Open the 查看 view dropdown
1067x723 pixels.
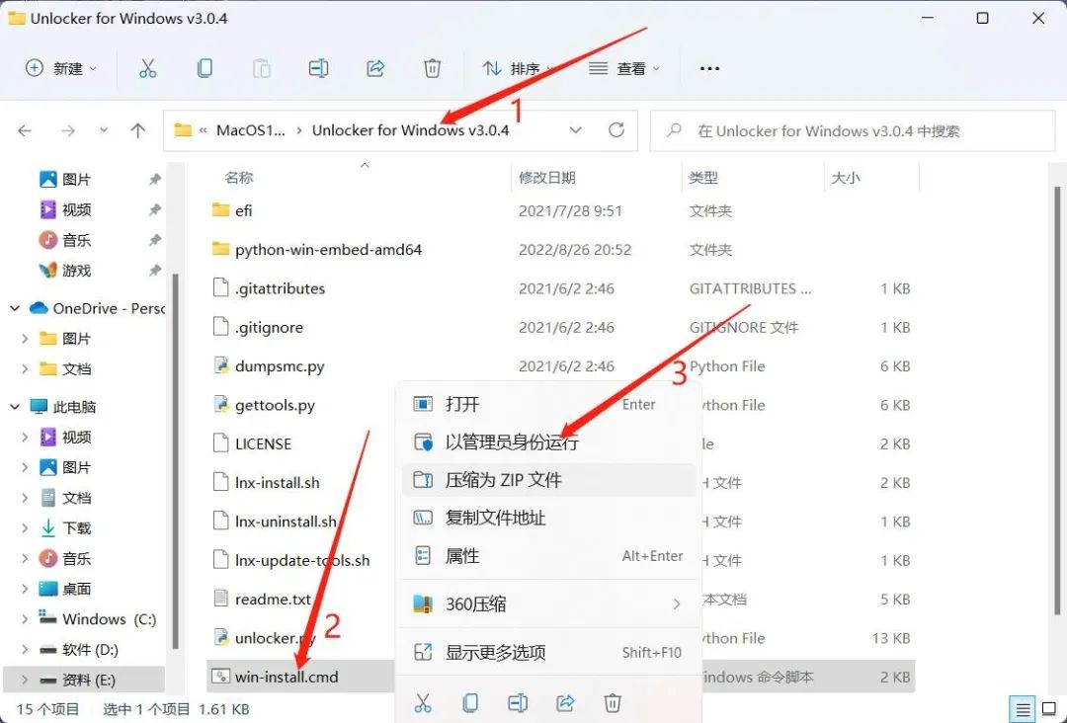pyautogui.click(x=624, y=68)
